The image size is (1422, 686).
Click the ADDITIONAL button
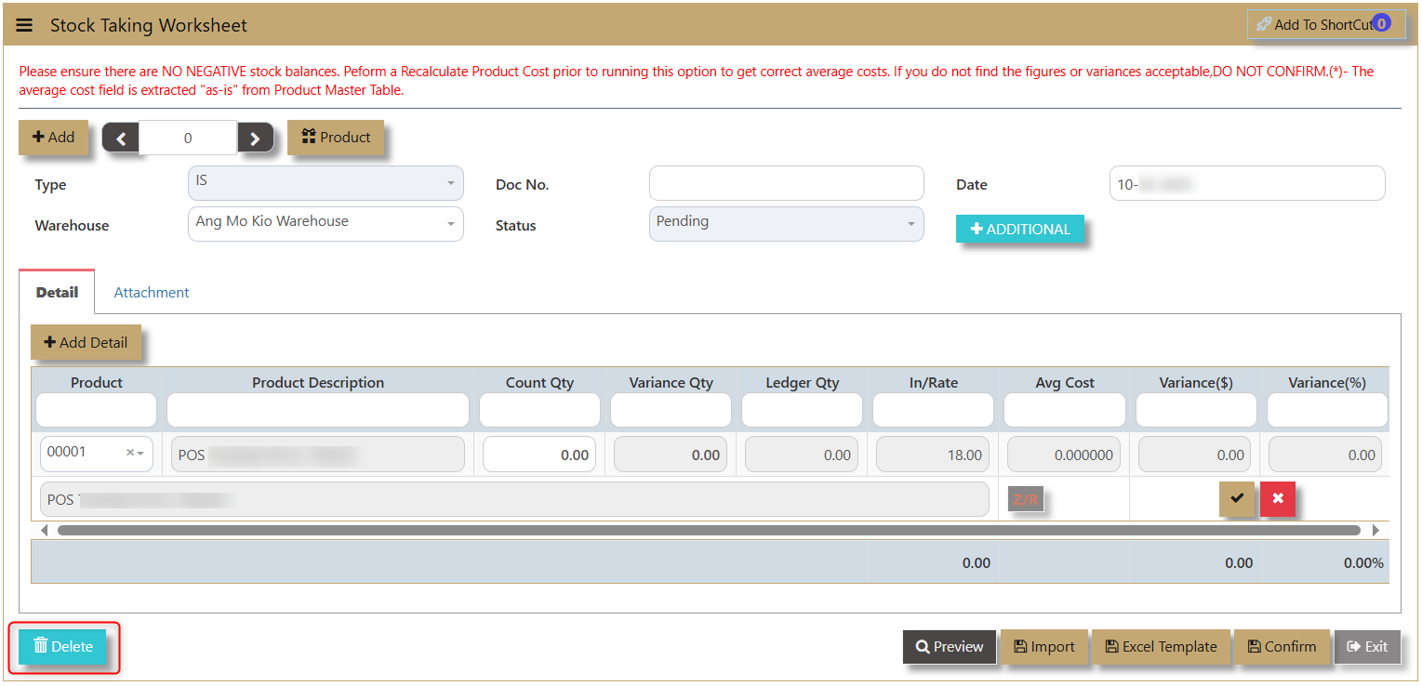tap(1020, 229)
